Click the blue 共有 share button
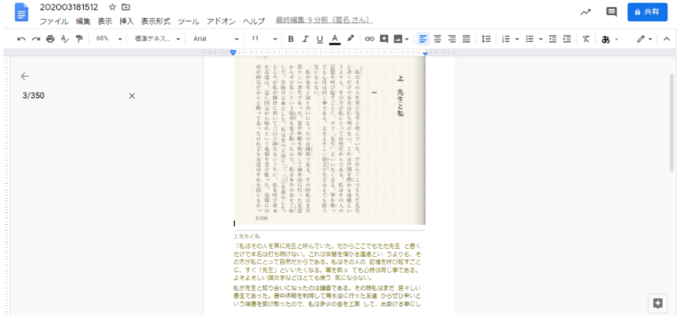 coord(648,12)
